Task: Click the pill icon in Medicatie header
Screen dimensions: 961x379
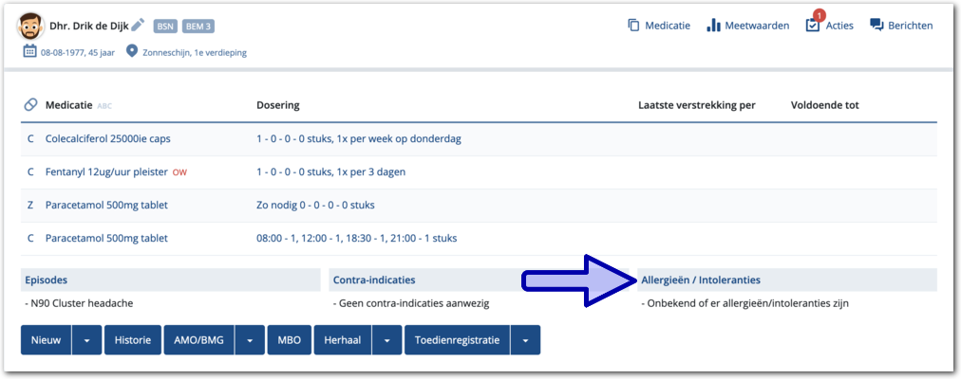Action: click(30, 105)
